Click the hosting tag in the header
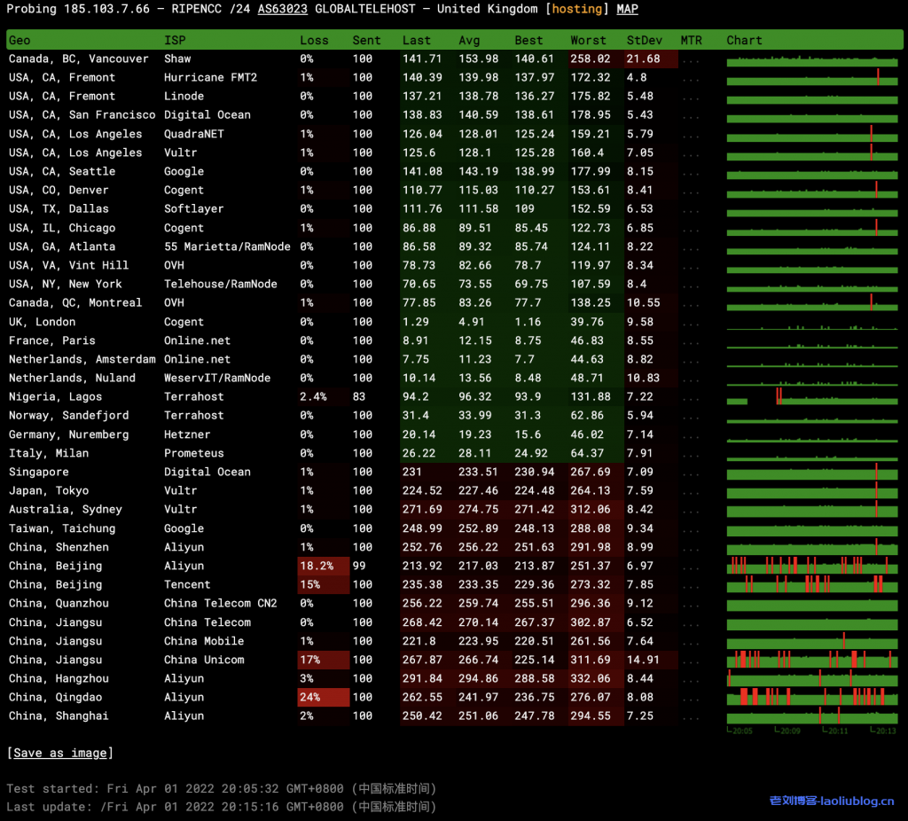The height and width of the screenshot is (821, 908). pos(576,9)
